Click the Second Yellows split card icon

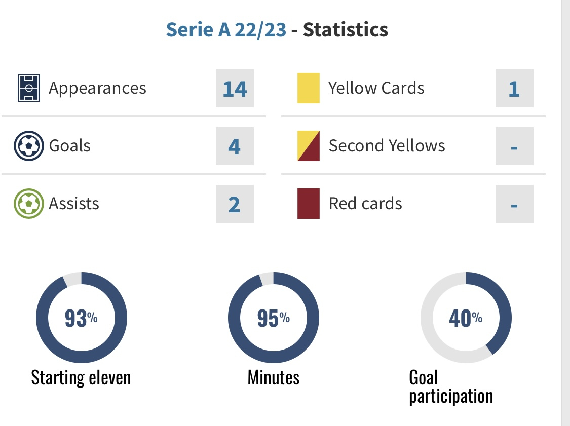(309, 146)
